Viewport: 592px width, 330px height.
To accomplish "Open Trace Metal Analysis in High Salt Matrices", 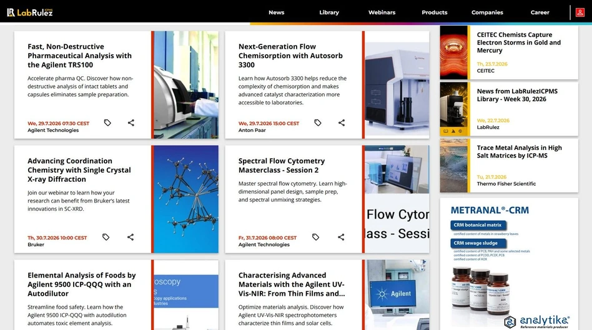I will [x=519, y=152].
